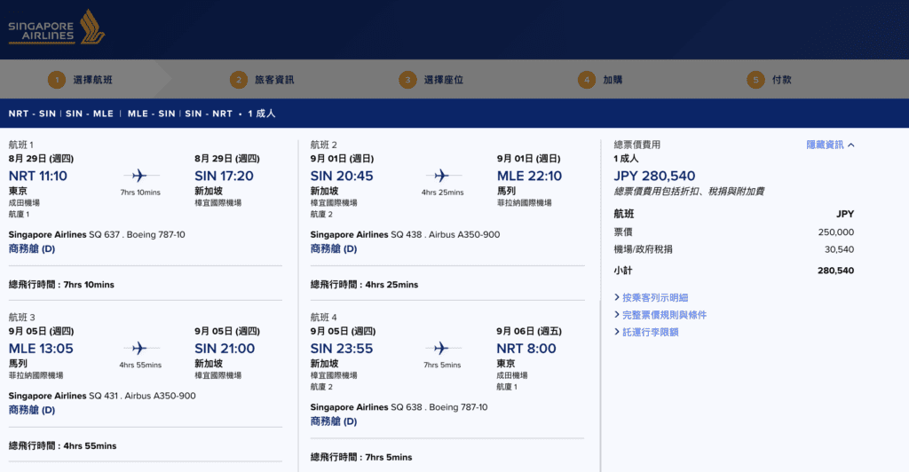Click 1 成人 in the itinerary bar

point(262,114)
